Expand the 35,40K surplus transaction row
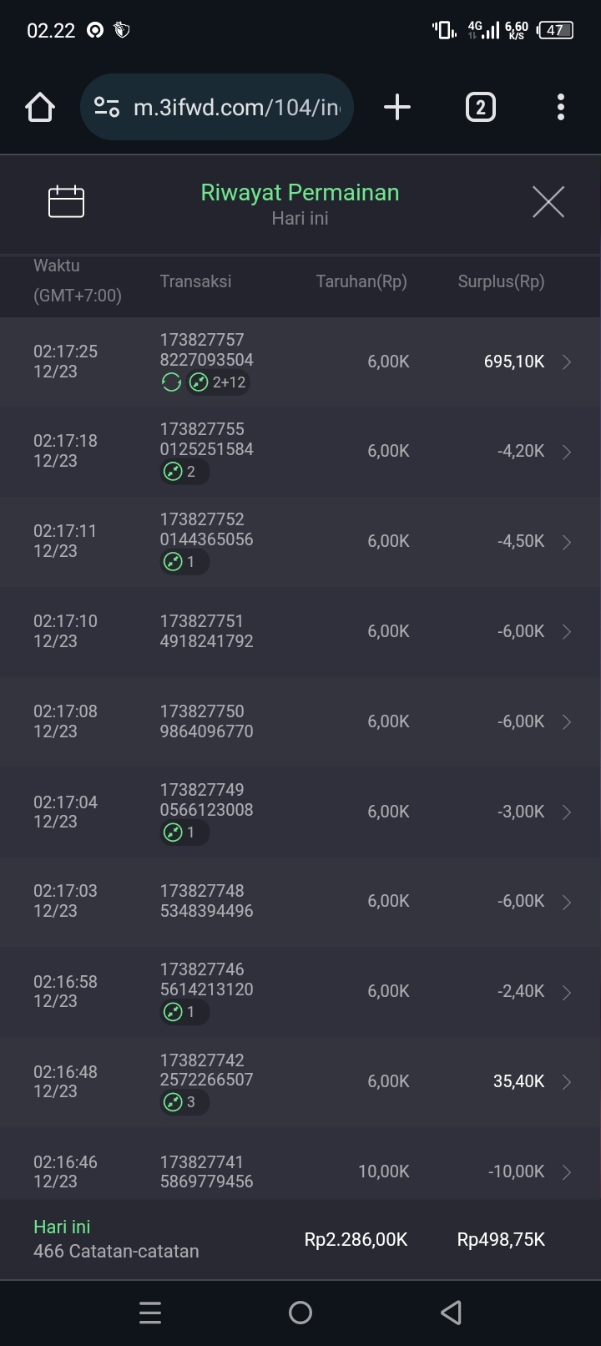This screenshot has width=601, height=1346. pos(567,1082)
